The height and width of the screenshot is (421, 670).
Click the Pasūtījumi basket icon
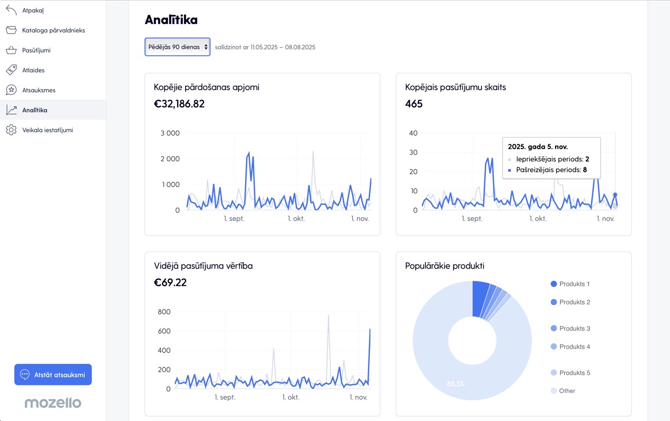coord(11,50)
